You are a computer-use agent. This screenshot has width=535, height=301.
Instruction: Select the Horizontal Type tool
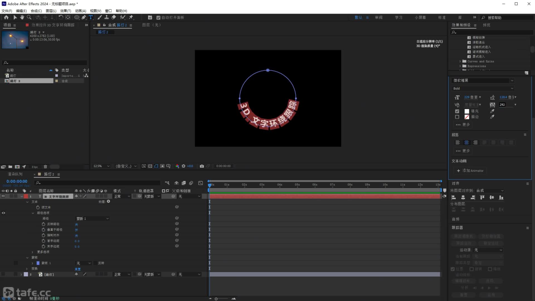[x=91, y=17]
